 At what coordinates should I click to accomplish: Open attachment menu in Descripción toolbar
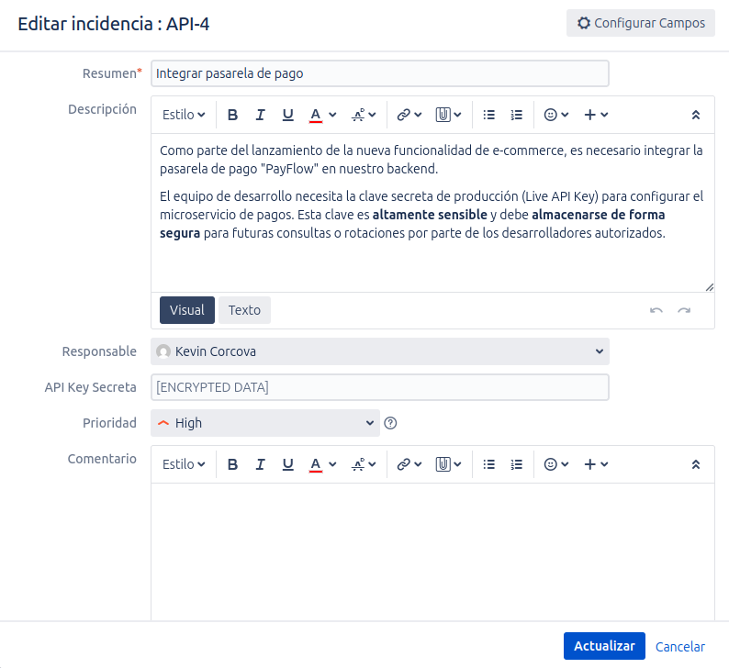448,115
